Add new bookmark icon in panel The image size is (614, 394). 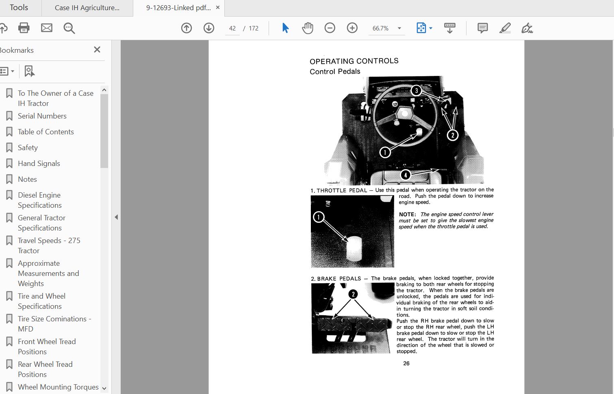[x=29, y=71]
